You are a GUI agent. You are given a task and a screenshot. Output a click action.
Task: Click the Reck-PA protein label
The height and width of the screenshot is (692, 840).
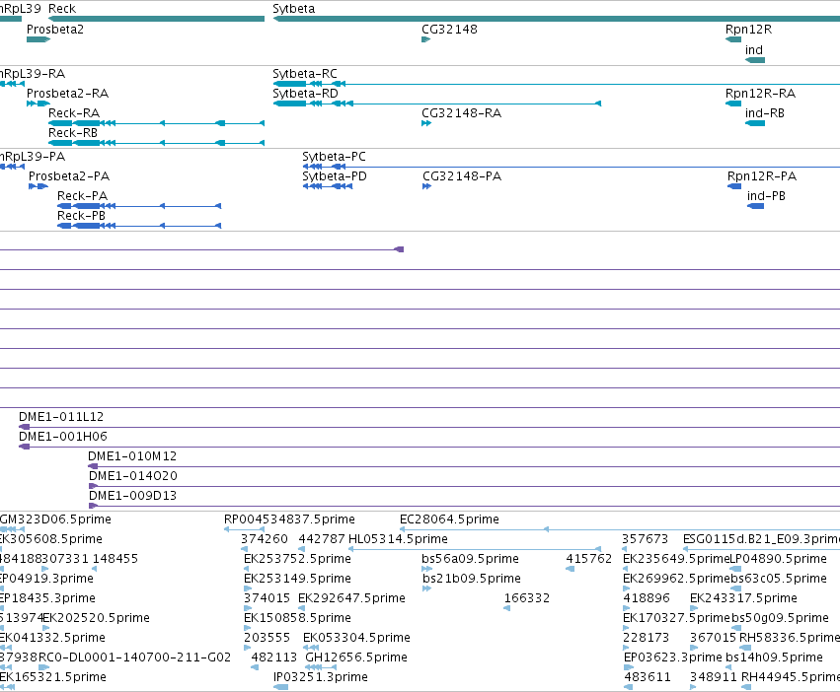tap(83, 196)
